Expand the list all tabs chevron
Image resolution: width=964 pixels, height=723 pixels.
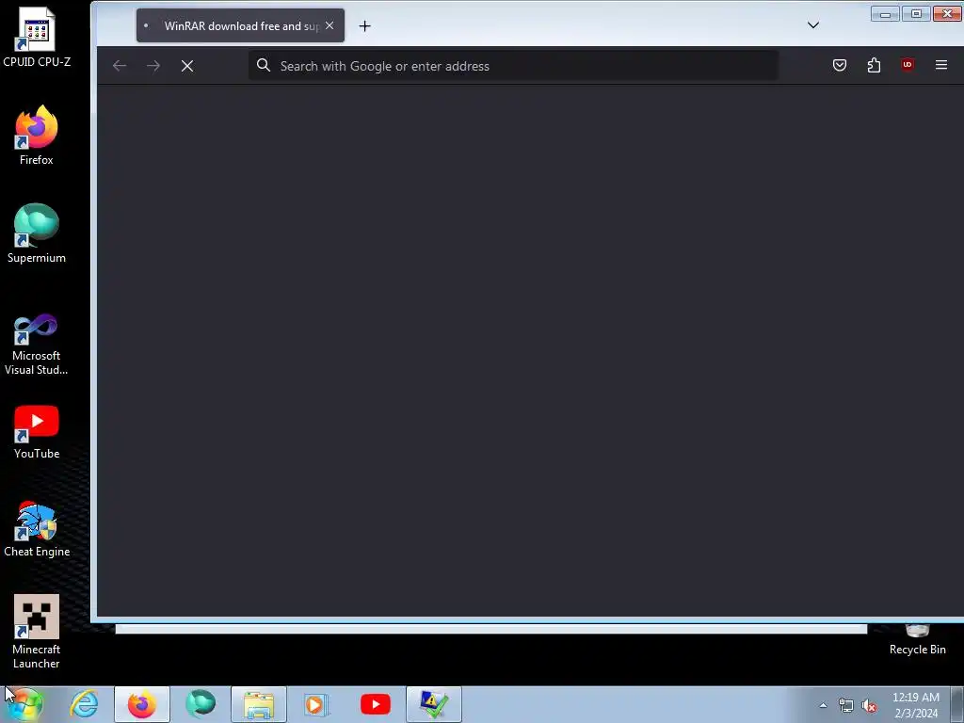[813, 25]
